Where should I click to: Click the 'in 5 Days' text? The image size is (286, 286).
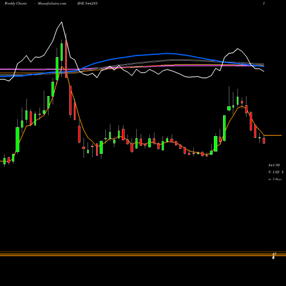coord(275,179)
